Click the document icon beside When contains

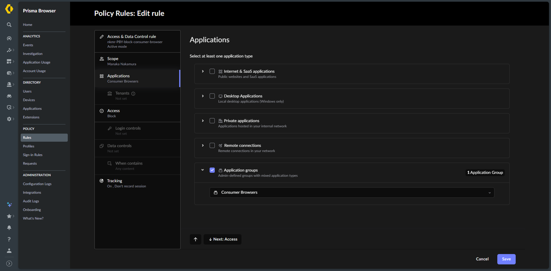[110, 164]
